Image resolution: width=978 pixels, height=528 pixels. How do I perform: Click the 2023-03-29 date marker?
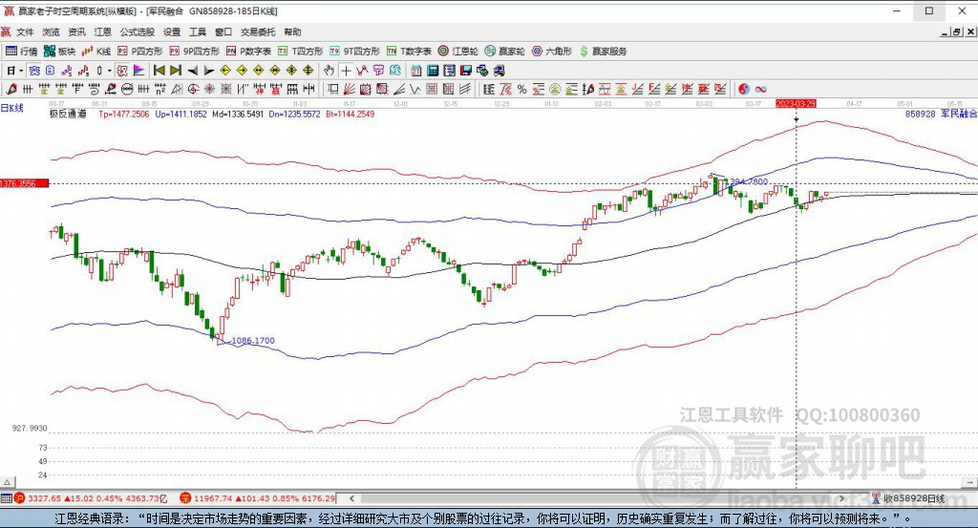pyautogui.click(x=796, y=103)
